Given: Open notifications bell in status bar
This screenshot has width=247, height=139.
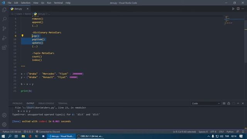Looking at the screenshot, I should point(243,132).
